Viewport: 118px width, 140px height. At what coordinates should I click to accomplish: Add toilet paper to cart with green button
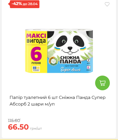(102, 83)
